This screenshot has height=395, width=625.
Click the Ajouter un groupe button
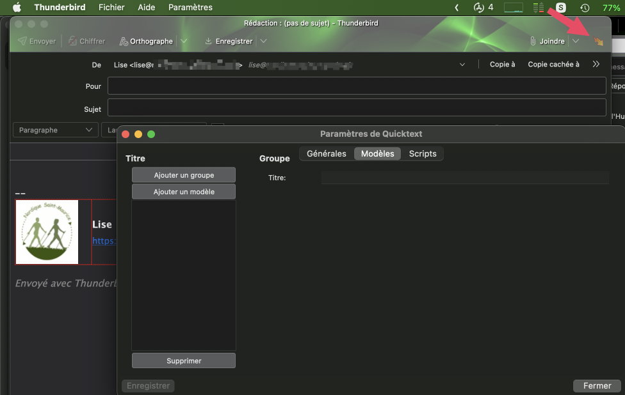[184, 175]
